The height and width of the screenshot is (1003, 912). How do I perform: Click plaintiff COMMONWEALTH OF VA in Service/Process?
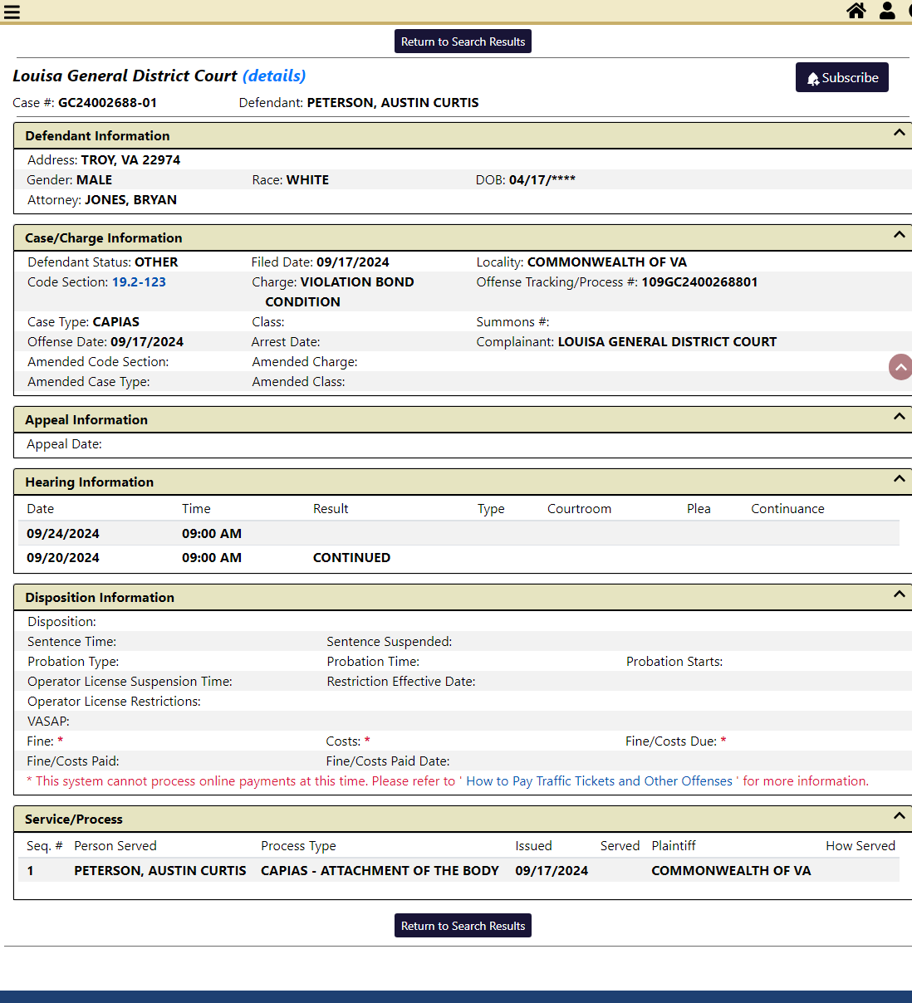coord(731,871)
